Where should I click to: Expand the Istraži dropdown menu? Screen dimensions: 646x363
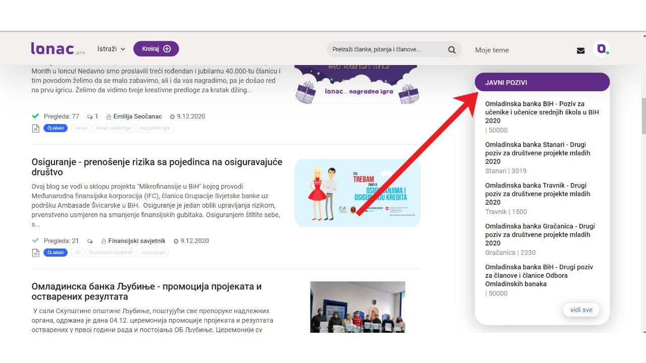tap(111, 49)
